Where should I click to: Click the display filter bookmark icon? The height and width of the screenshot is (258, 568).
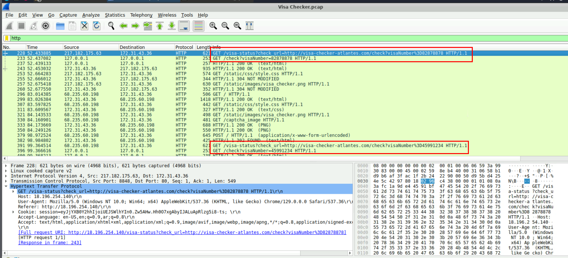click(7, 38)
